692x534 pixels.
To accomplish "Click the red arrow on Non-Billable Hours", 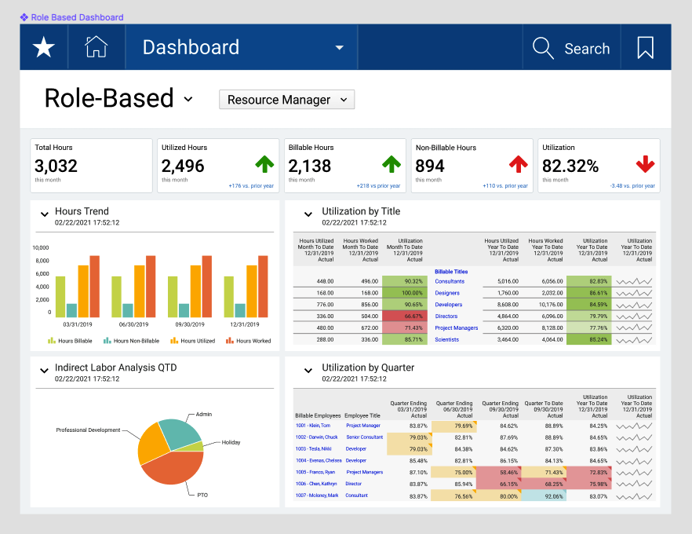I will tap(518, 163).
